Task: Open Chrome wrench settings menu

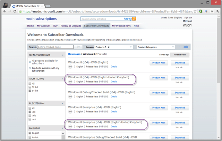Action: click(217, 11)
